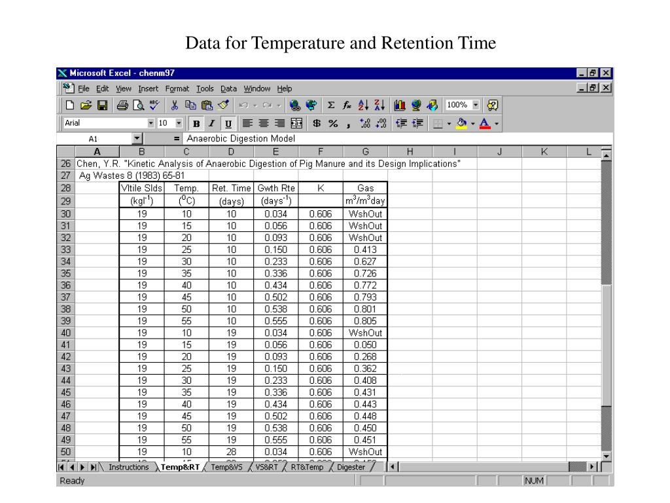Cut selection with the scissors icon
The height and width of the screenshot is (503, 670).
click(174, 105)
